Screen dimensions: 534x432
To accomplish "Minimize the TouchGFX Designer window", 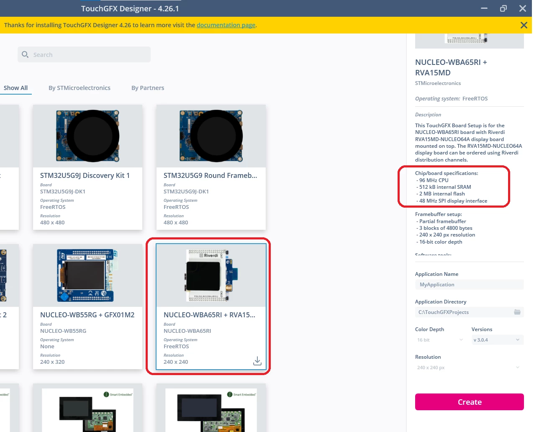I will click(x=484, y=8).
